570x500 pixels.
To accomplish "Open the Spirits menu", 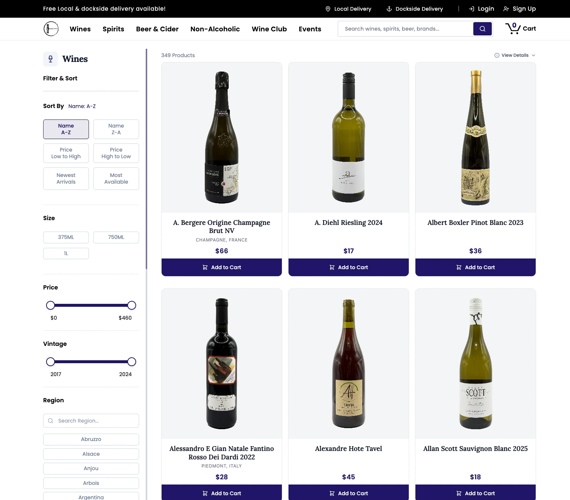I will click(113, 29).
